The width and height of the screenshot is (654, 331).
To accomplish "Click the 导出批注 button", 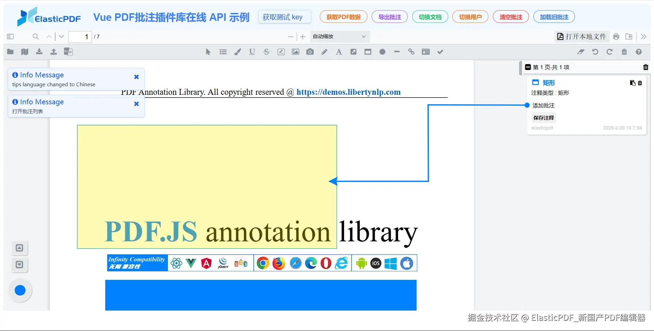I will [389, 17].
